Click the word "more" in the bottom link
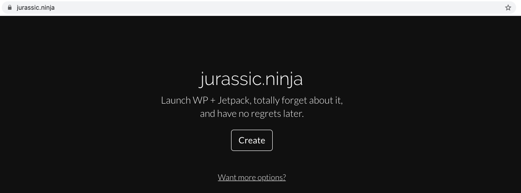 click(x=246, y=178)
